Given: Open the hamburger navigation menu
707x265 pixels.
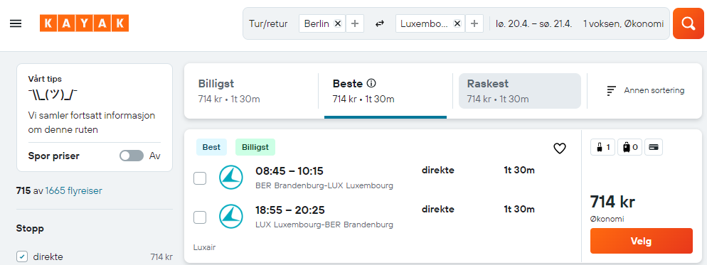Looking at the screenshot, I should (x=16, y=23).
